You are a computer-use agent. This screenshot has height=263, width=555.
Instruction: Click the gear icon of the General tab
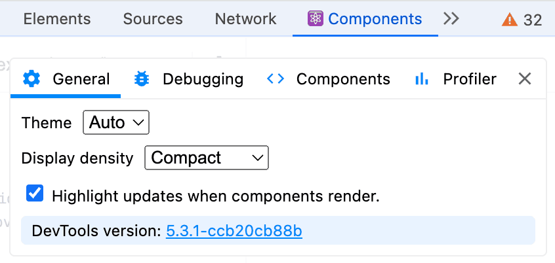pyautogui.click(x=31, y=79)
